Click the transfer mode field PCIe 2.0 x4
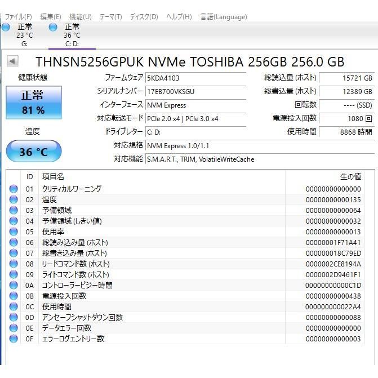The image size is (378, 378). (x=195, y=118)
